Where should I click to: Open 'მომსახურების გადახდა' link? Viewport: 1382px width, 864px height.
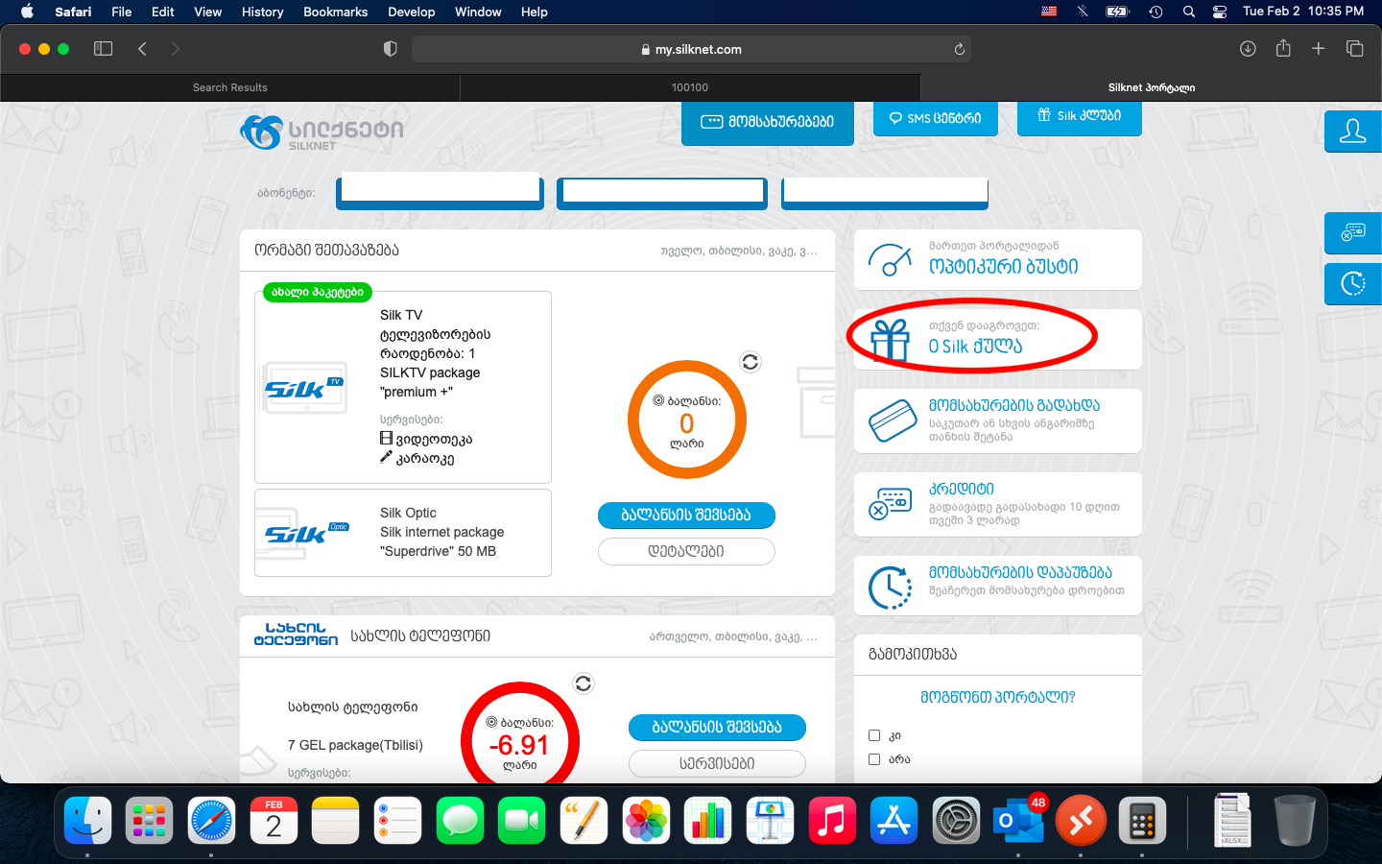[x=1014, y=405]
